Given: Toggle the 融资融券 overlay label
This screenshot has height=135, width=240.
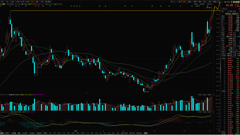Looking at the screenshot, I should coord(202,4).
